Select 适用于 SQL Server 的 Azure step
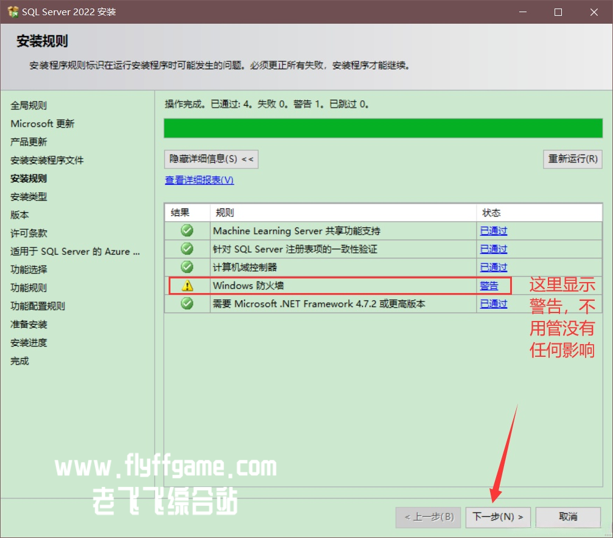 [x=75, y=252]
